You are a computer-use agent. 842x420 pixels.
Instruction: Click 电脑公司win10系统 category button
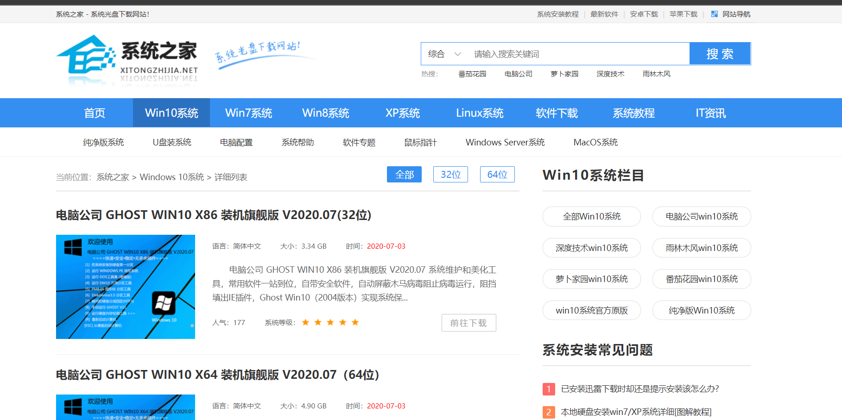click(702, 217)
